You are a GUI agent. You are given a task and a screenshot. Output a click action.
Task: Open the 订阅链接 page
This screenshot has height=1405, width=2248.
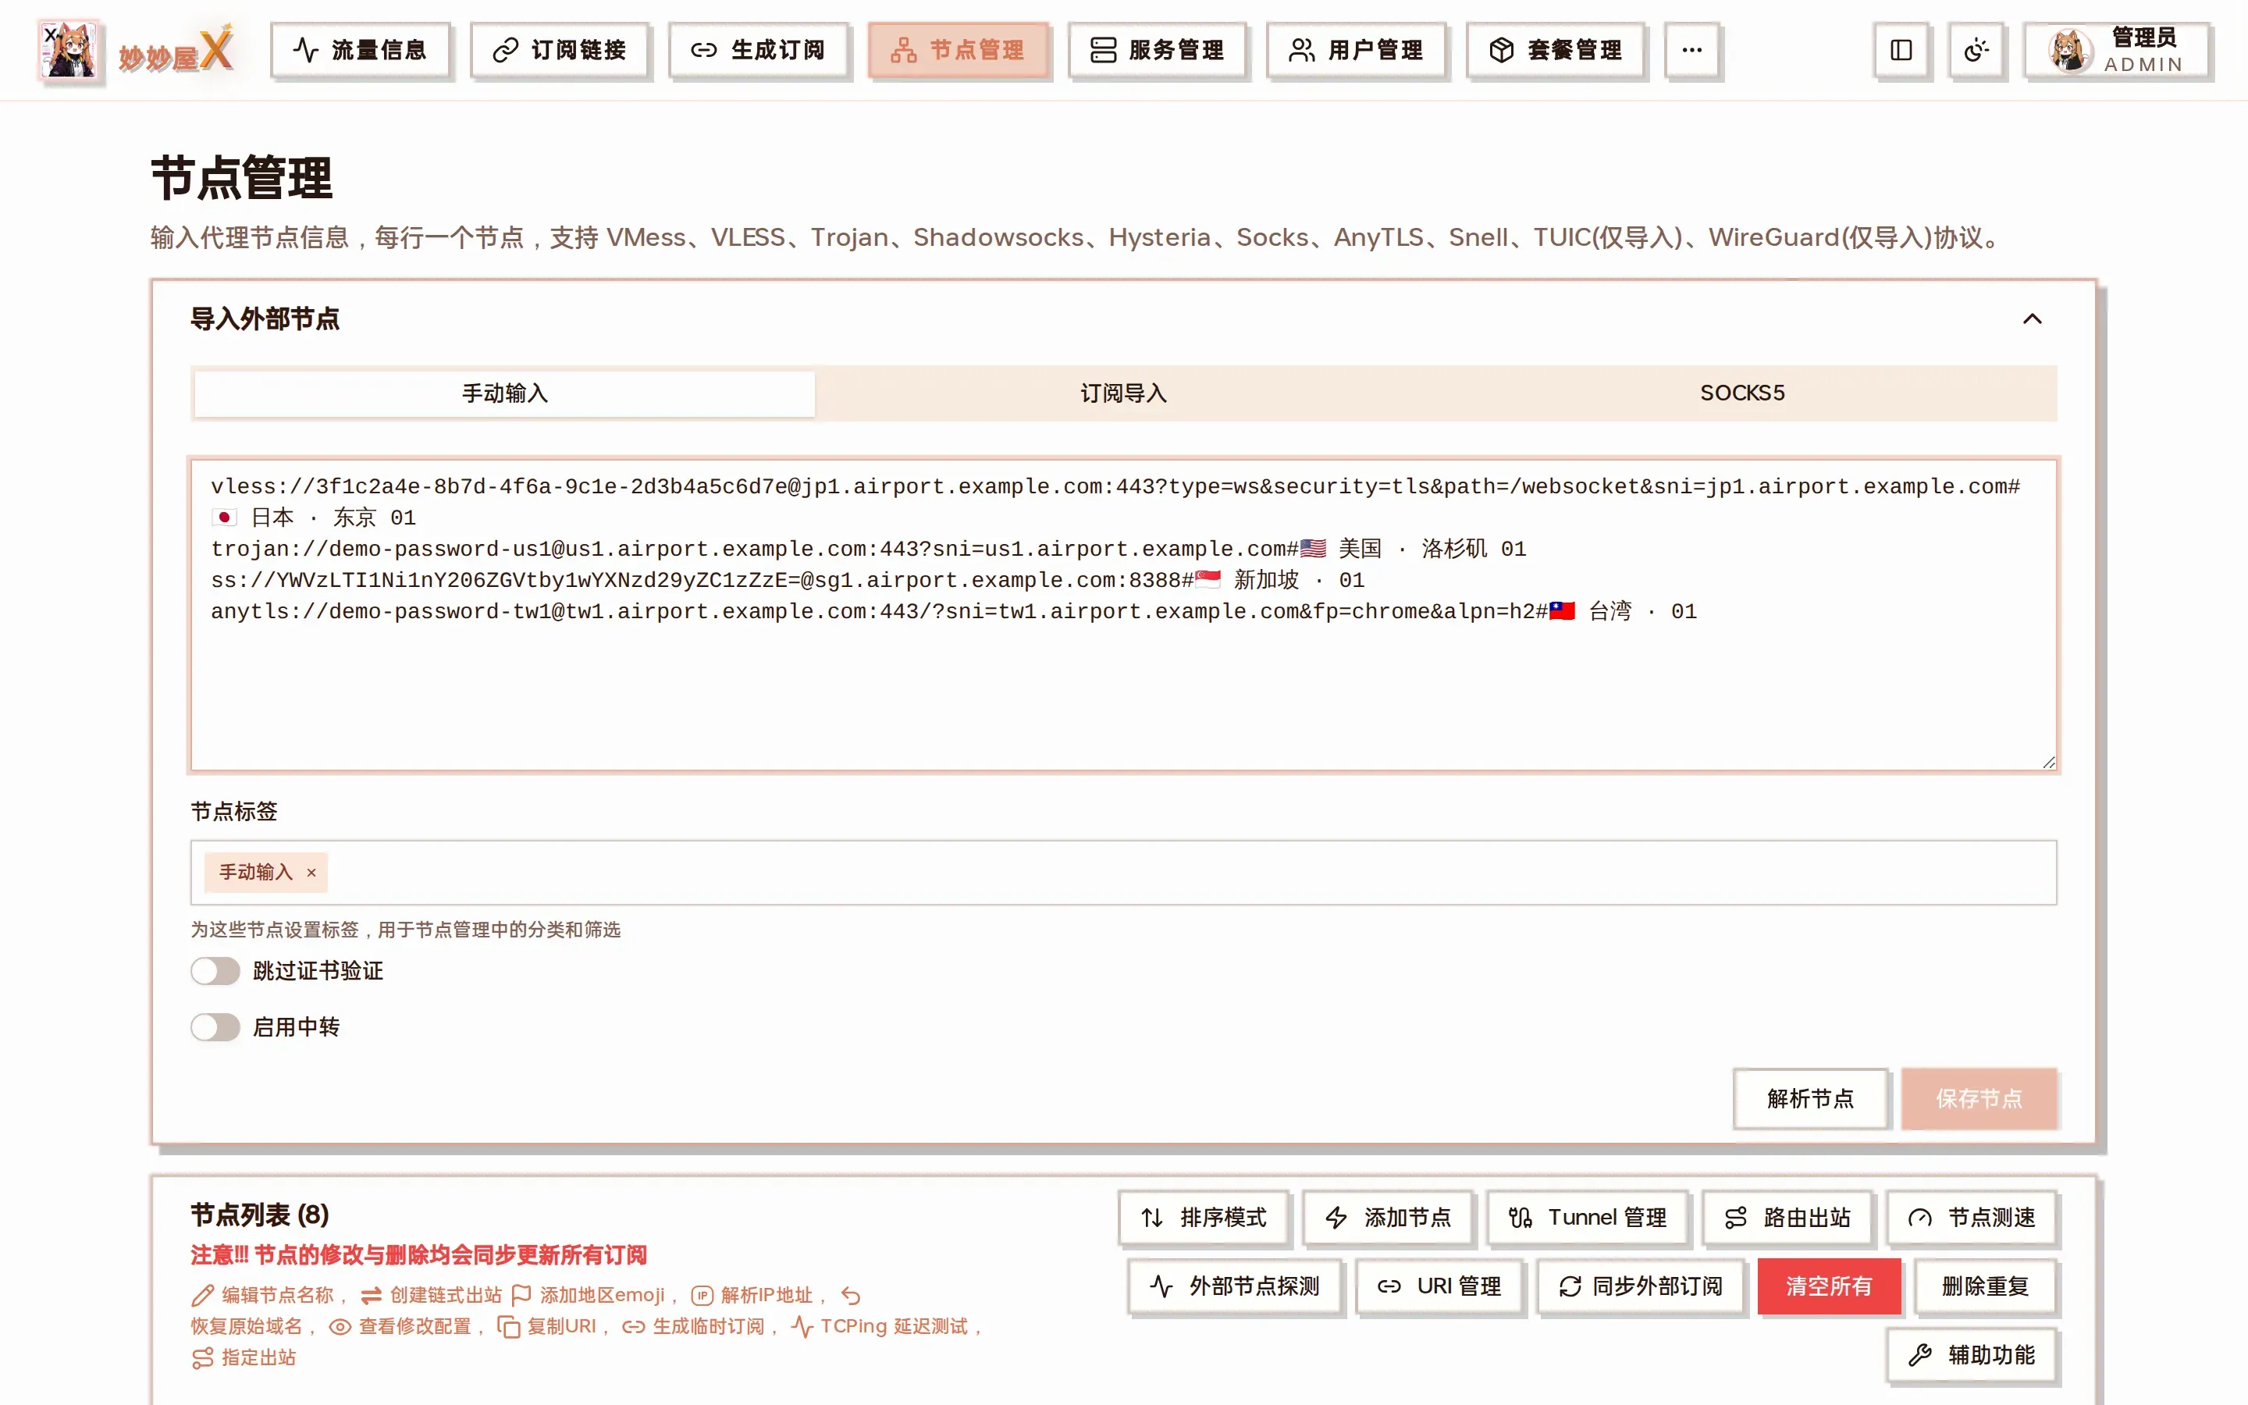point(559,50)
